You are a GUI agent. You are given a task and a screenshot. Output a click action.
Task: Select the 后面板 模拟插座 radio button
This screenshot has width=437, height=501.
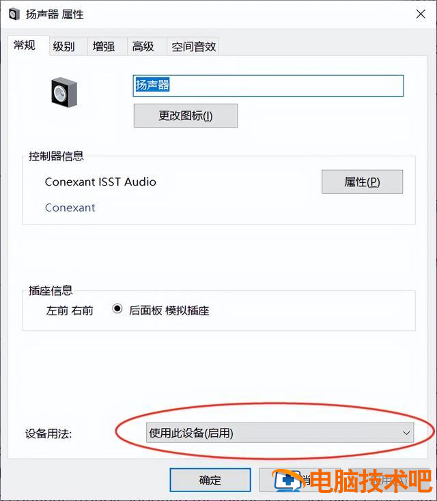point(117,309)
